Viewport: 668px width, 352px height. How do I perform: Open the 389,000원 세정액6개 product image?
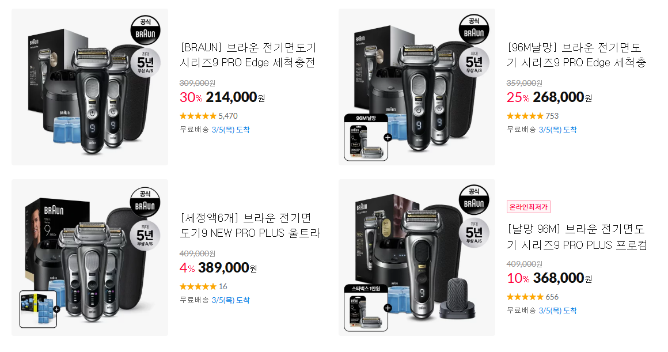[x=90, y=258]
